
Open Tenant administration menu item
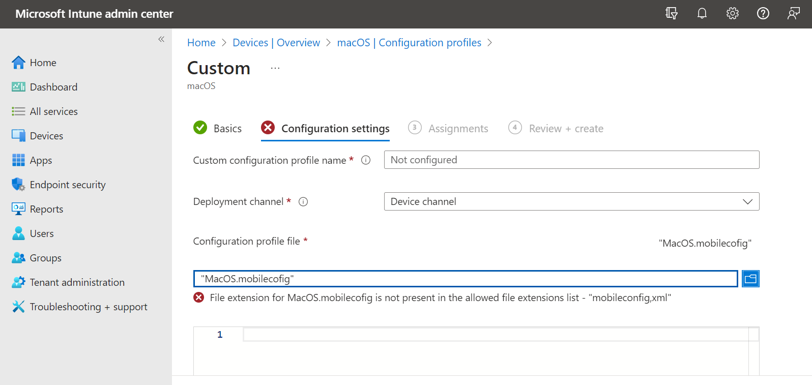point(77,282)
